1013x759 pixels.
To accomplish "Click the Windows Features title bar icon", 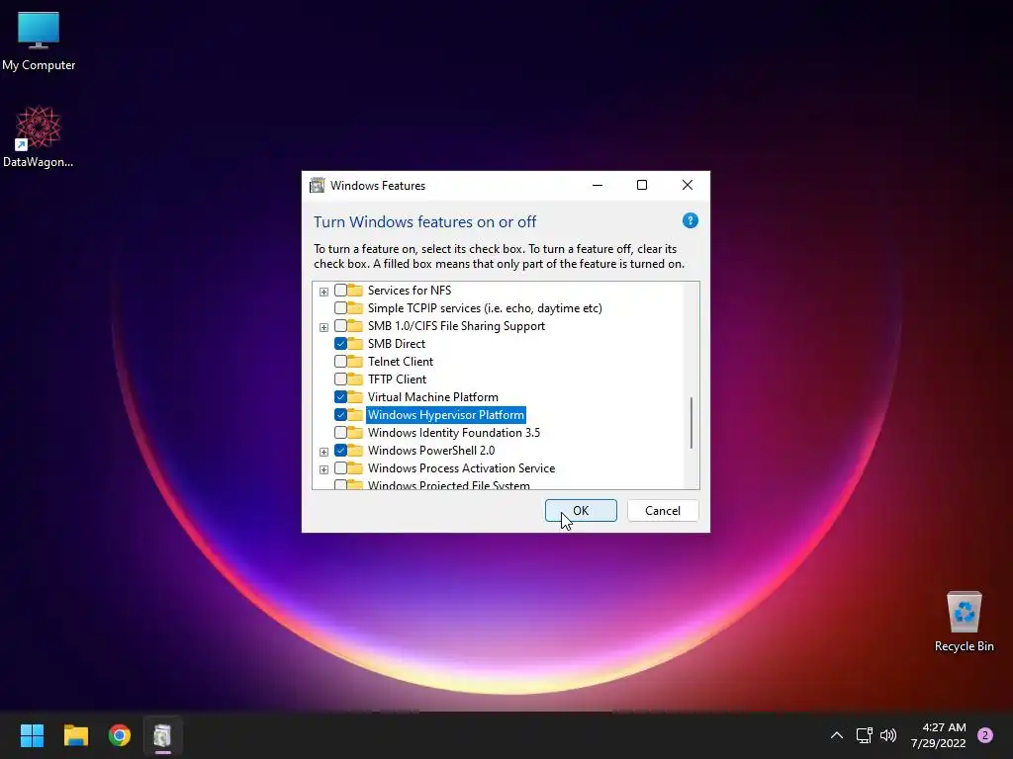I will tap(318, 185).
